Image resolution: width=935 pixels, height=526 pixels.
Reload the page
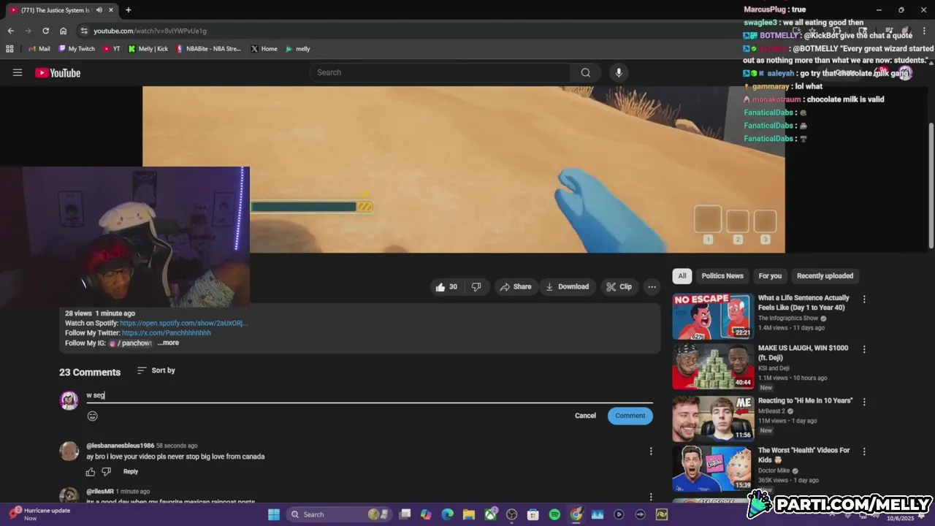45,31
